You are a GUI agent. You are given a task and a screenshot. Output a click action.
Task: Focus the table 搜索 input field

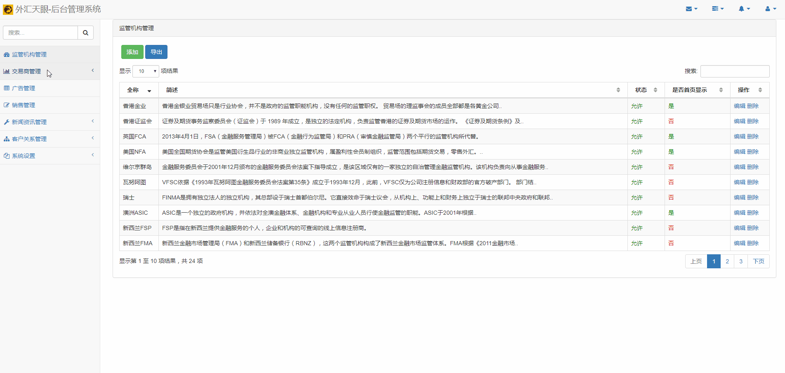(x=734, y=71)
